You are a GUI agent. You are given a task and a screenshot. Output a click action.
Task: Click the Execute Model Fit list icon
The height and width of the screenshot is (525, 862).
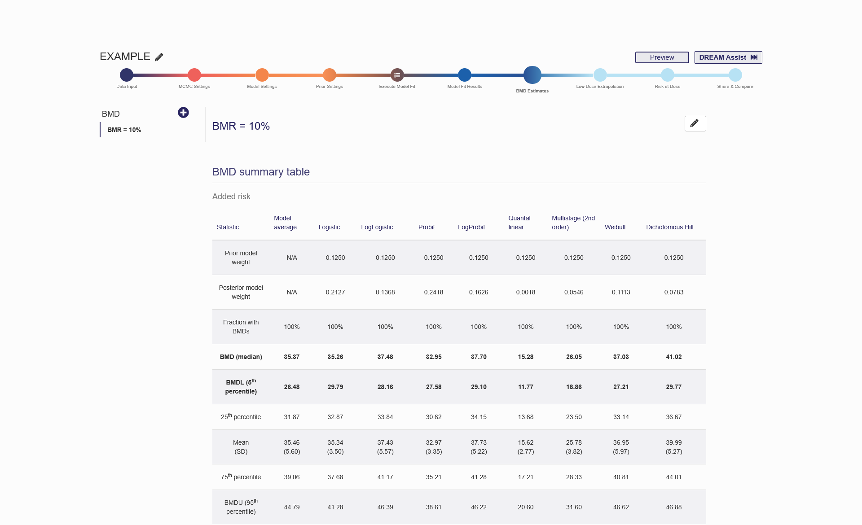click(x=397, y=75)
